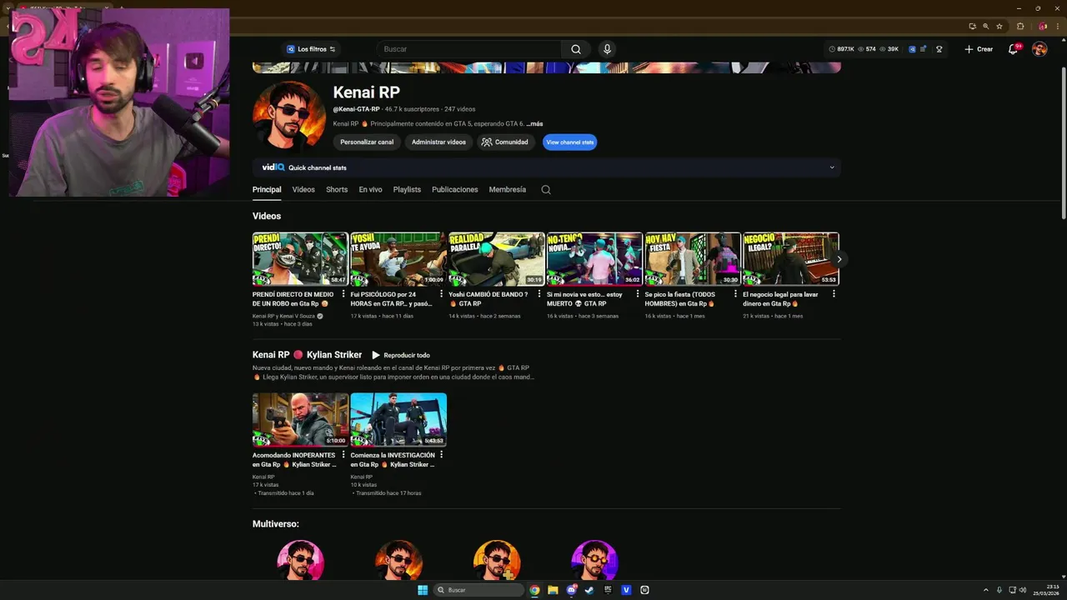This screenshot has width=1067, height=600.
Task: Open the Comienza la INVESTIGACIÓN stream thumbnail
Action: click(398, 420)
